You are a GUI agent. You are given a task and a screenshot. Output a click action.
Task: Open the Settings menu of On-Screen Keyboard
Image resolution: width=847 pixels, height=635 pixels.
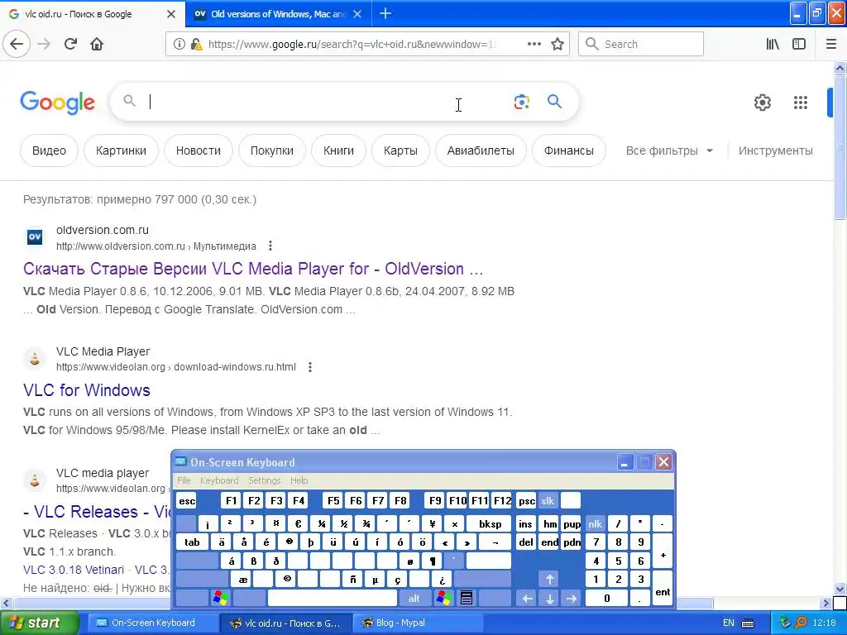[x=264, y=480]
